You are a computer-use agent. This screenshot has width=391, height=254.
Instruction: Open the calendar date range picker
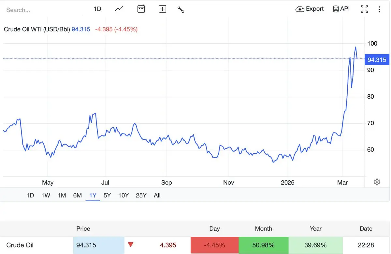point(141,9)
